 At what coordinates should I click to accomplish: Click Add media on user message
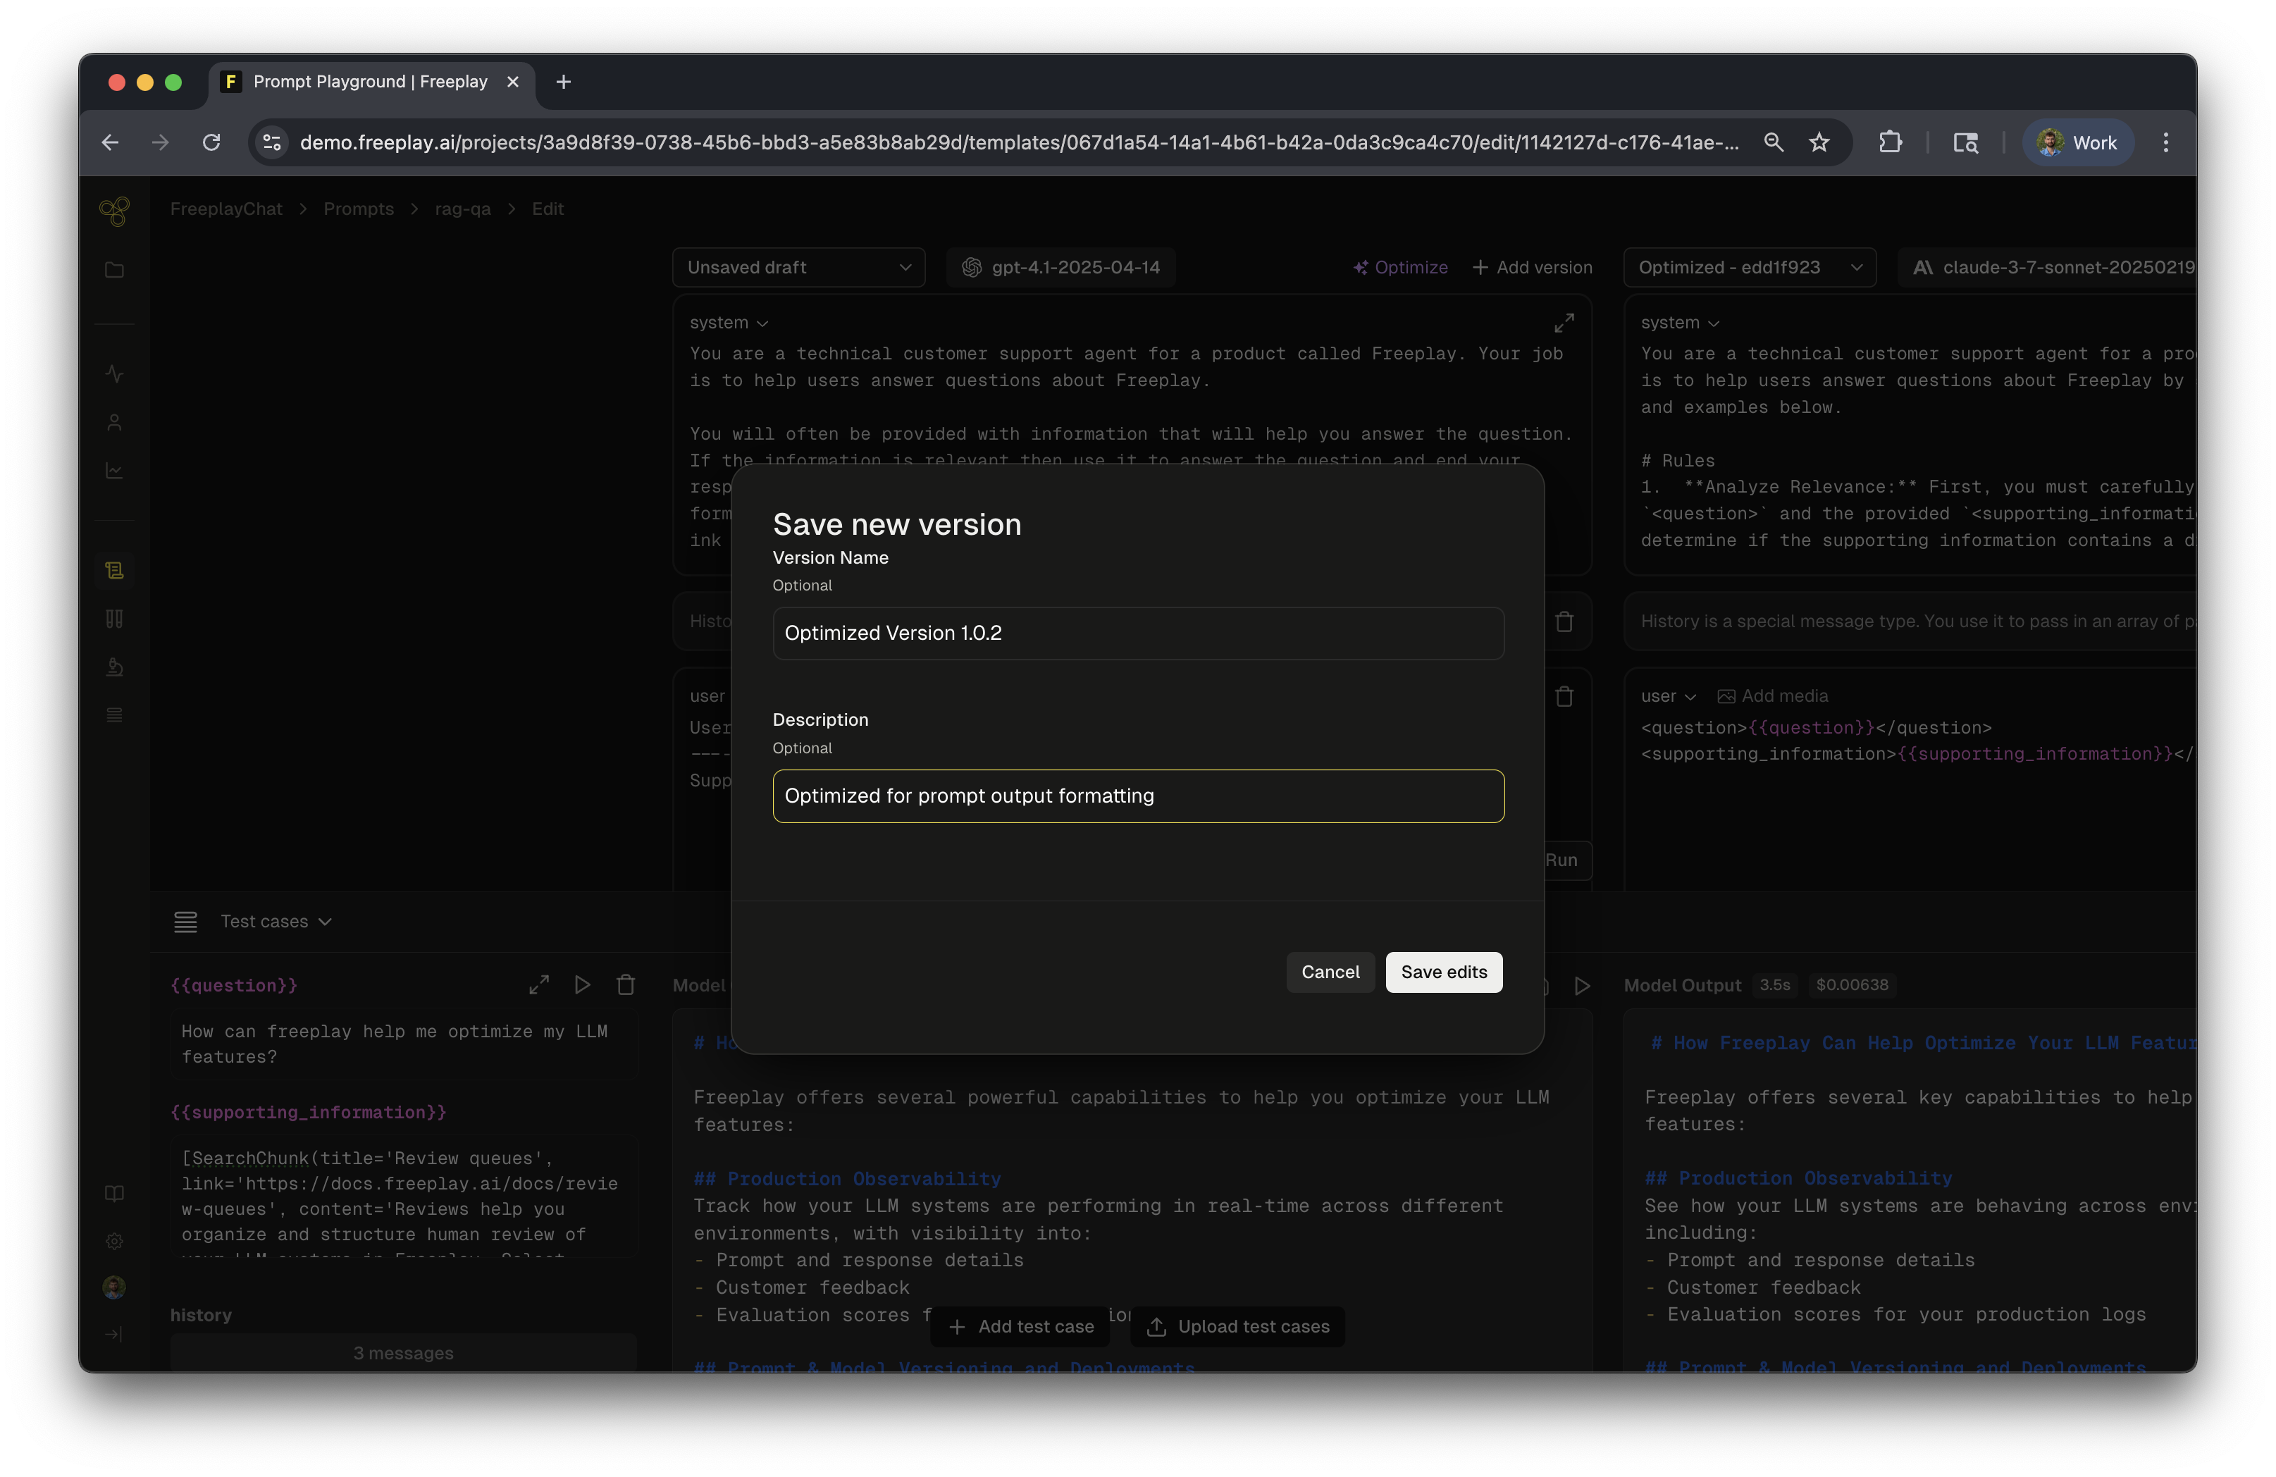pos(1773,696)
